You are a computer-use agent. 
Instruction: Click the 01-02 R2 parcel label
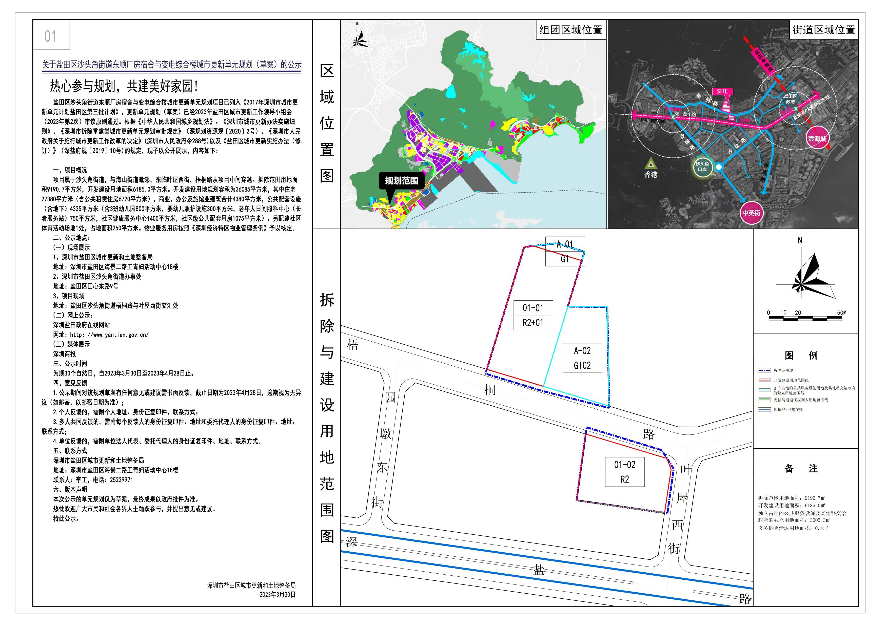[624, 472]
